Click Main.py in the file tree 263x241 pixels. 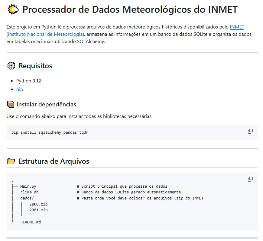[x=28, y=186]
